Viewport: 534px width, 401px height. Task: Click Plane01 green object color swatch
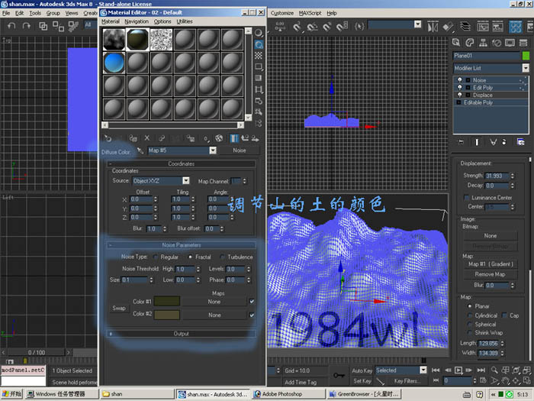click(x=526, y=56)
